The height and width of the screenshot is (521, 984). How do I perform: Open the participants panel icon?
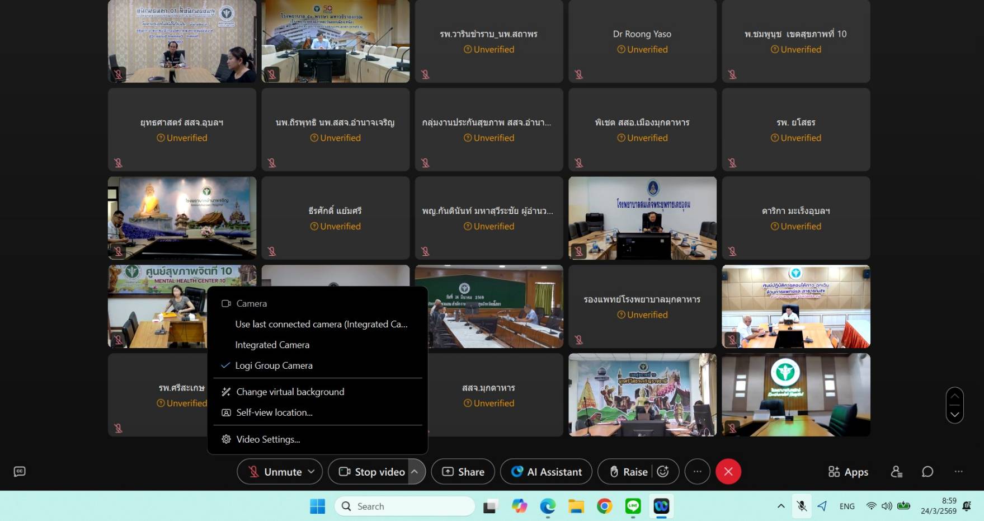896,472
